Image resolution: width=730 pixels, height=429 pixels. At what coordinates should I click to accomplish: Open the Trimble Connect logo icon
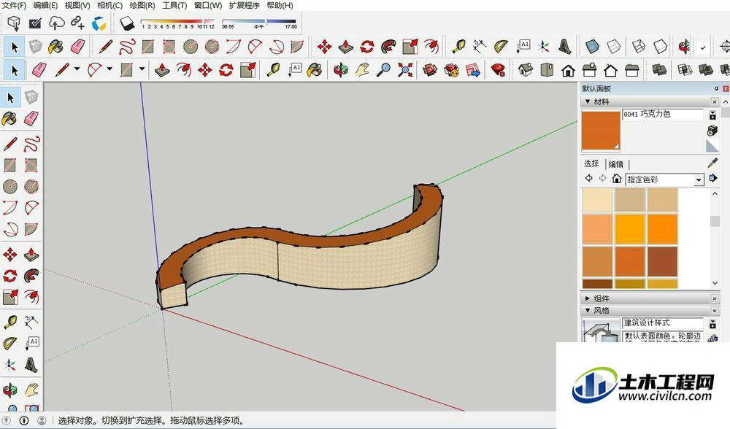99,23
